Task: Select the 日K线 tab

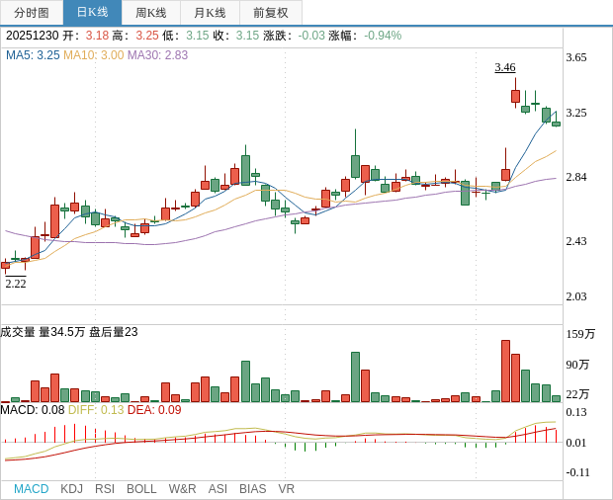Action: (92, 13)
